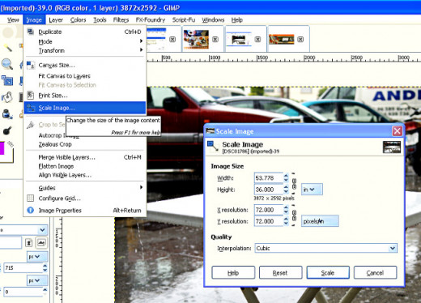Close the second image tab with food thumbnail
421x303 pixels.
[x=215, y=40]
